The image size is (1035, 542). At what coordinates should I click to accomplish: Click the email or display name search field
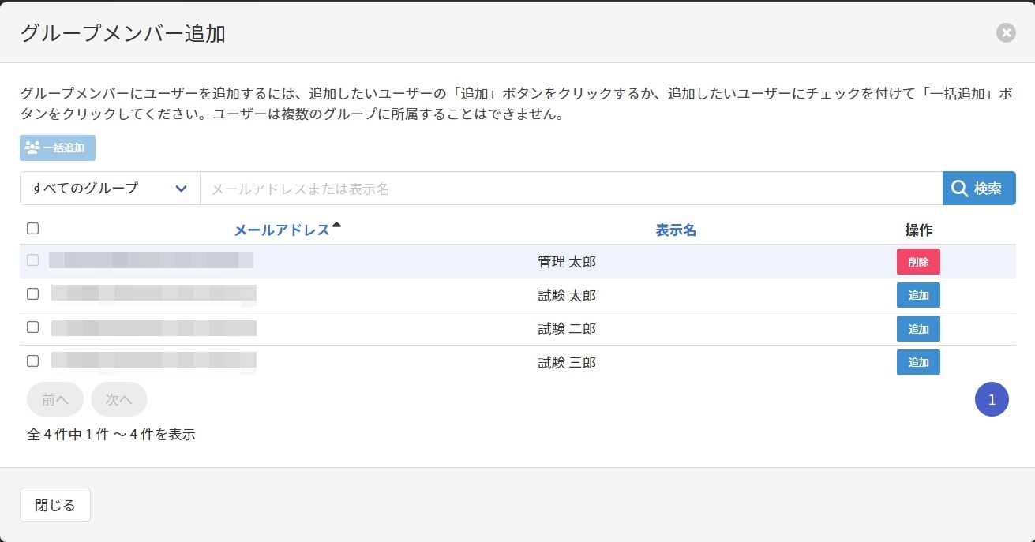pyautogui.click(x=570, y=189)
